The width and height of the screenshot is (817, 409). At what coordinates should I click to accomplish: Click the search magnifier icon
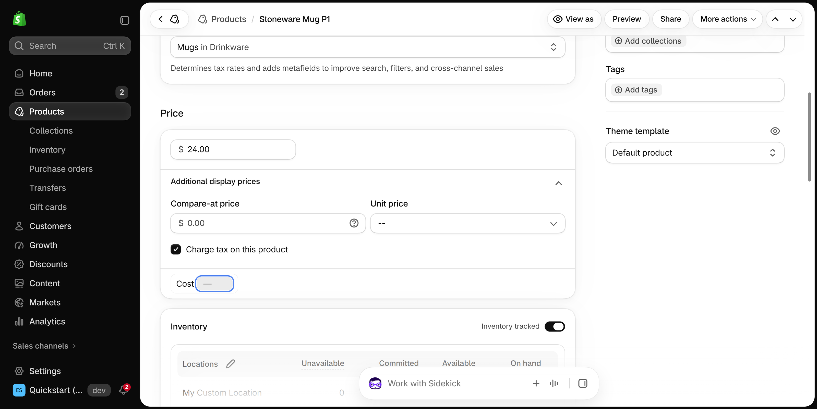point(19,46)
